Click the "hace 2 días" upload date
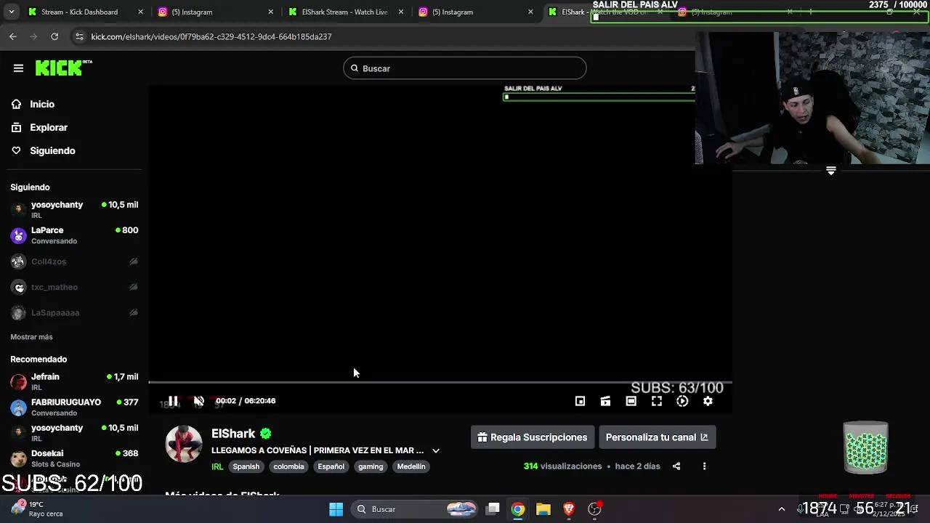Screen dimensions: 930x523 (637, 466)
